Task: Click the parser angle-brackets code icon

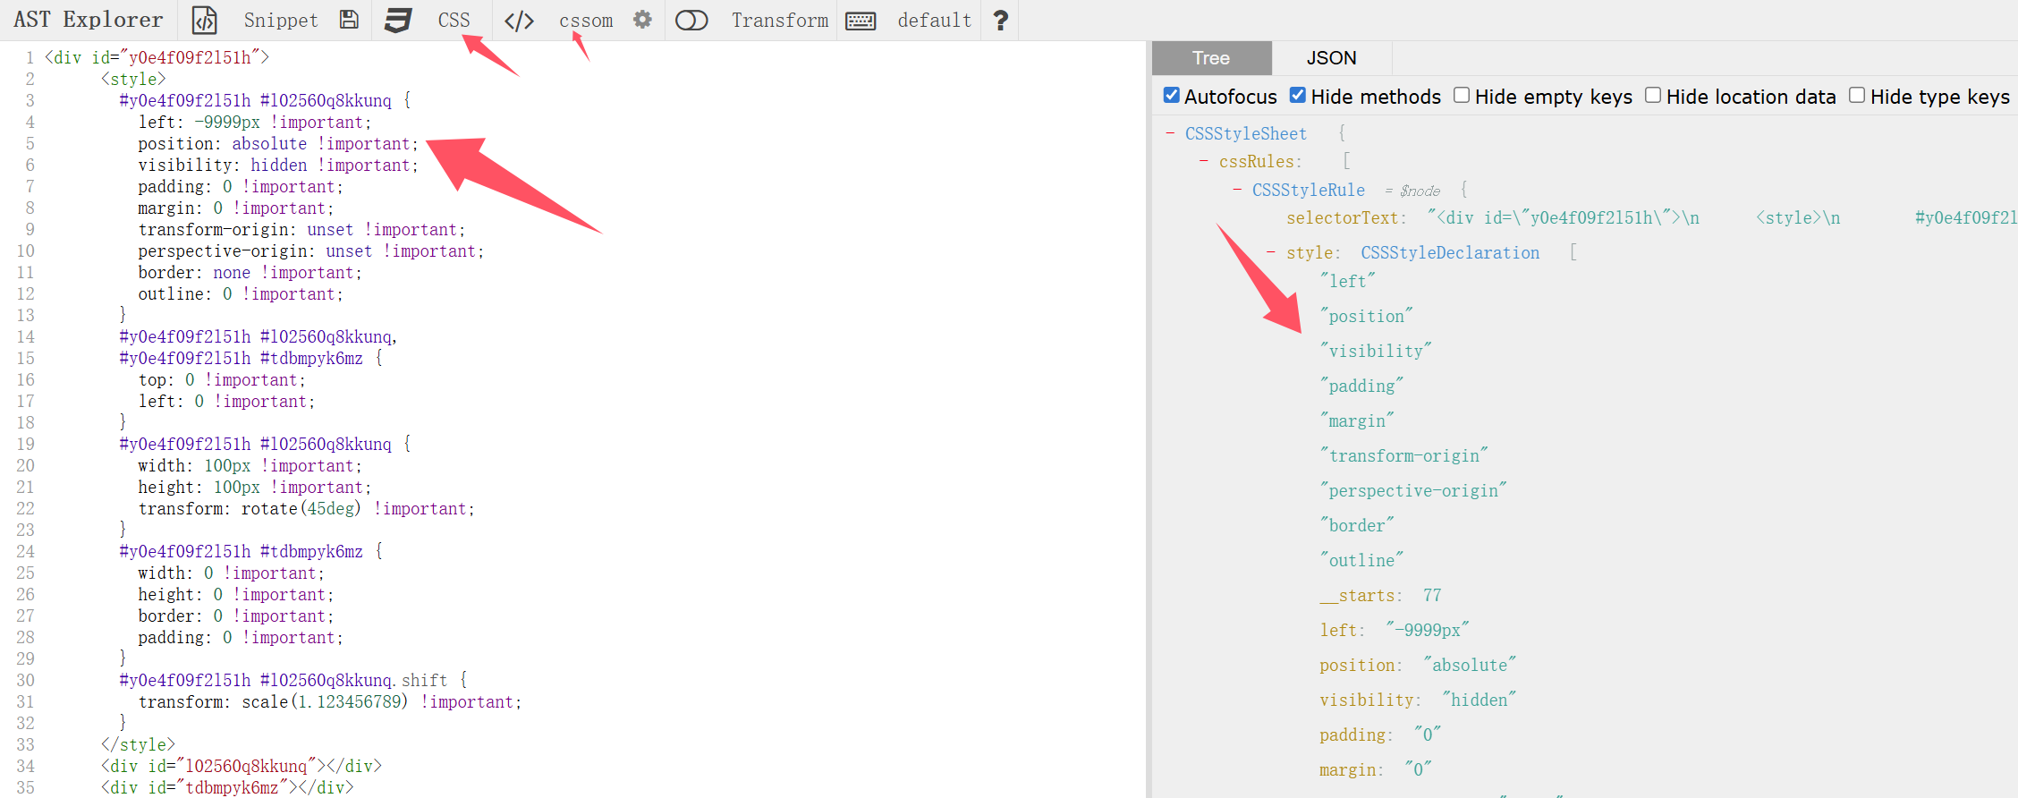Action: 519,20
